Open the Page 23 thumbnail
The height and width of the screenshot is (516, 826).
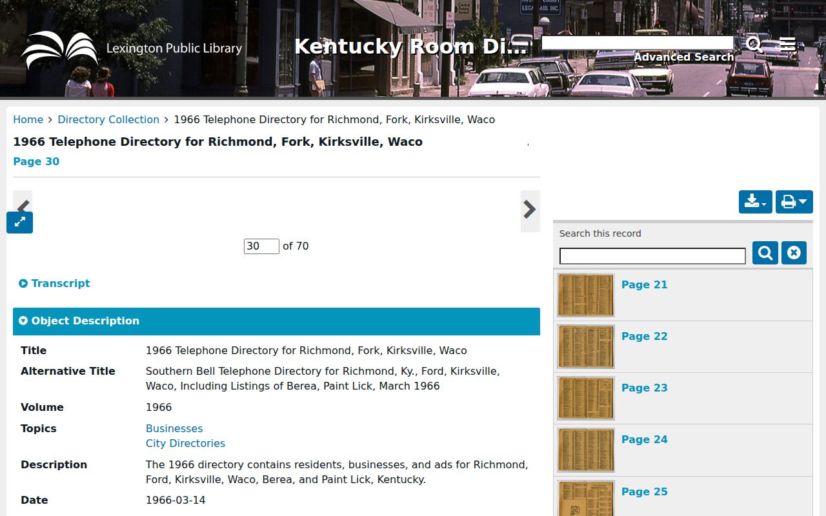[586, 398]
